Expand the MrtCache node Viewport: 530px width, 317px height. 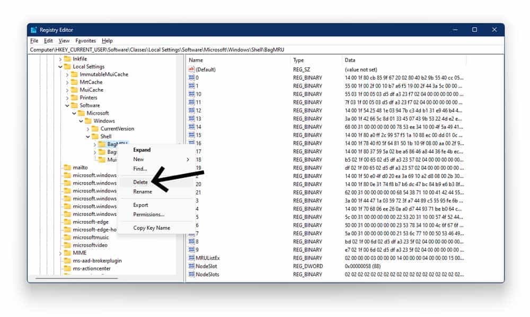67,82
